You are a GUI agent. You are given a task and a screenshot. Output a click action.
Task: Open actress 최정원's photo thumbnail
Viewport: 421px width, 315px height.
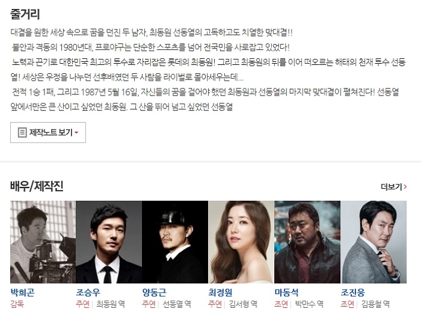[241, 242]
